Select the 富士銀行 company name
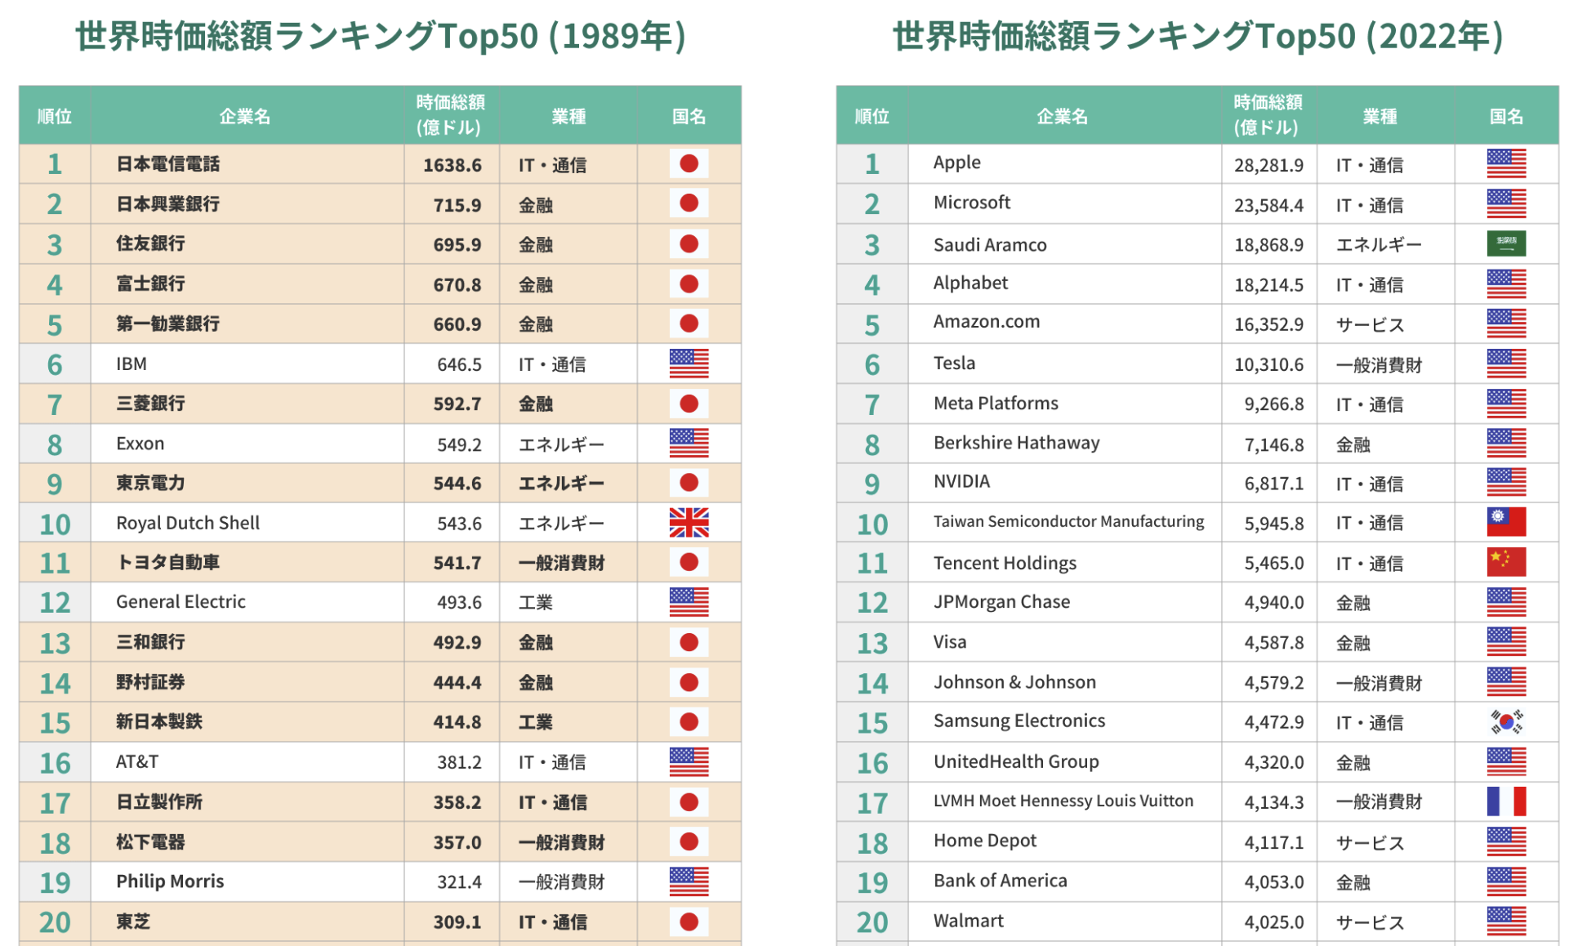This screenshot has width=1578, height=946. click(150, 283)
